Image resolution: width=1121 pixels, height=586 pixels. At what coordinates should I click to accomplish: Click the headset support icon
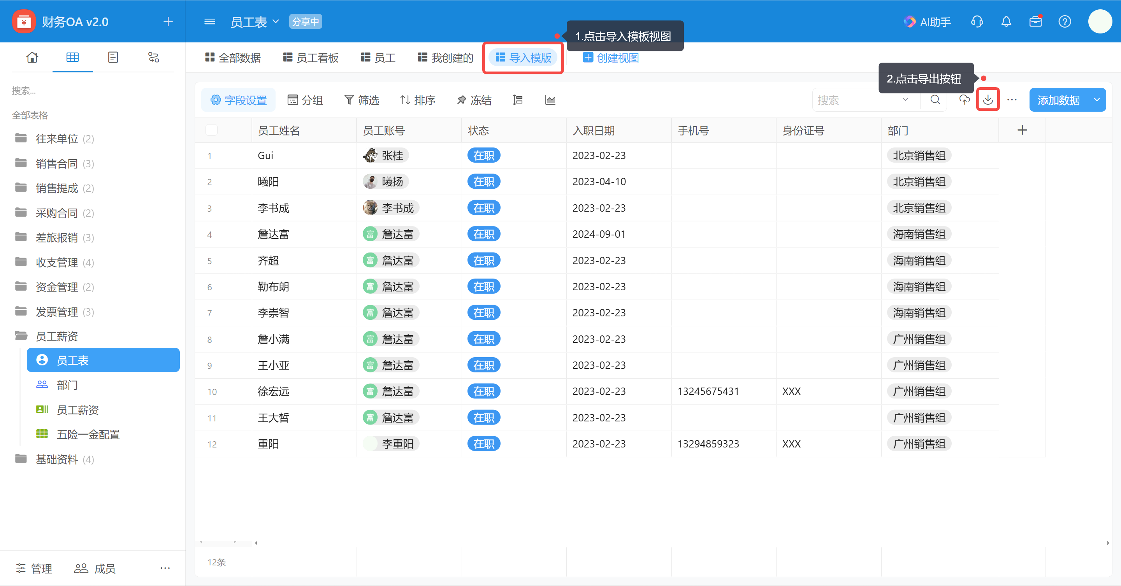977,21
